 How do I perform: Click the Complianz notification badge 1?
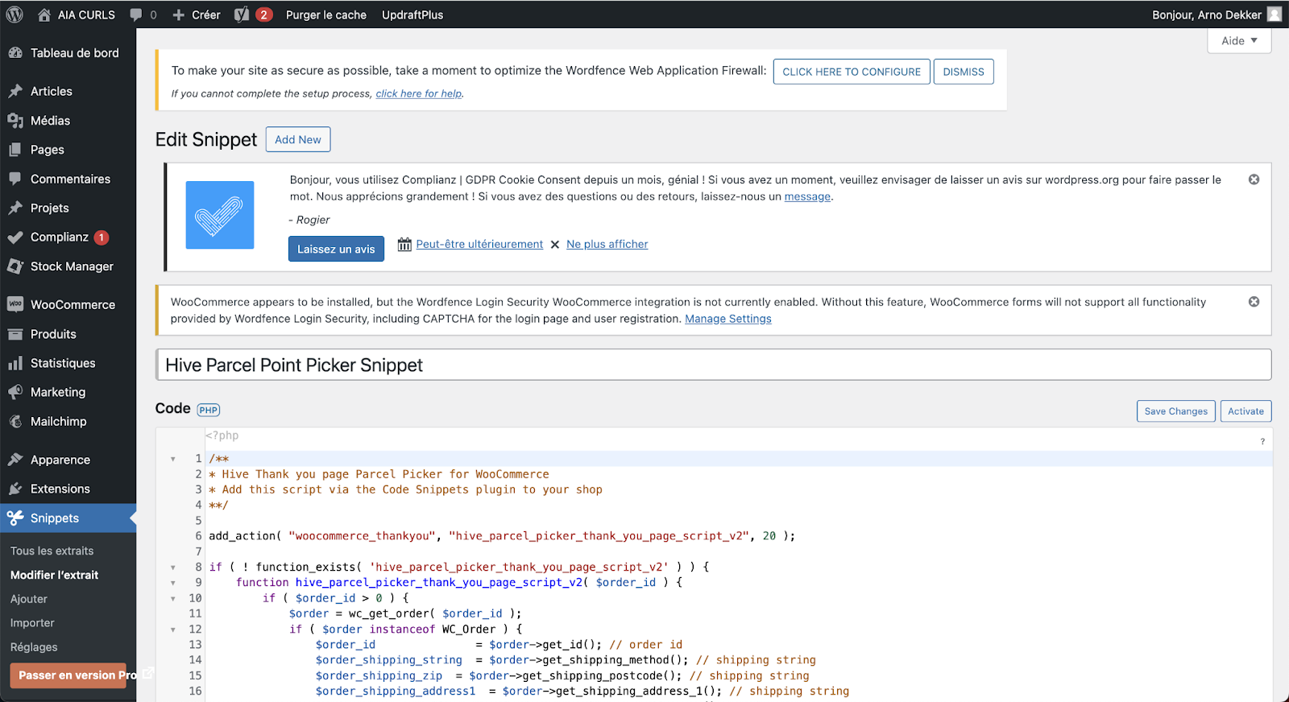click(102, 237)
